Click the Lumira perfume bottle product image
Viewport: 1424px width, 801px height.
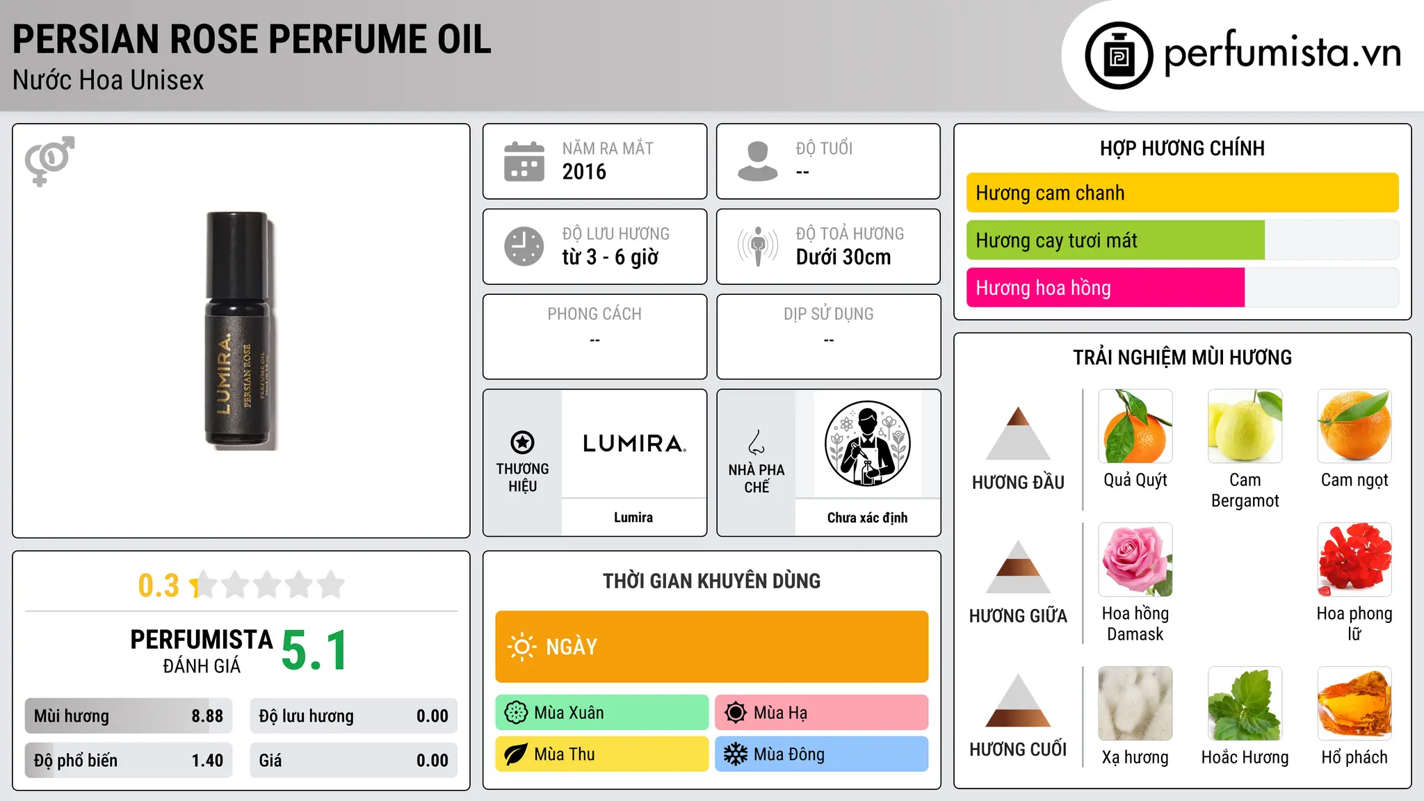241,331
